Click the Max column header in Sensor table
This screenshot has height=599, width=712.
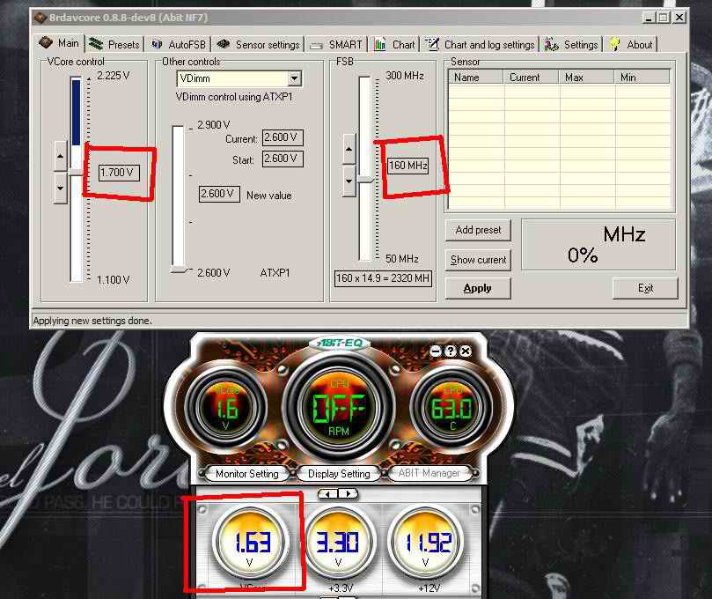587,78
